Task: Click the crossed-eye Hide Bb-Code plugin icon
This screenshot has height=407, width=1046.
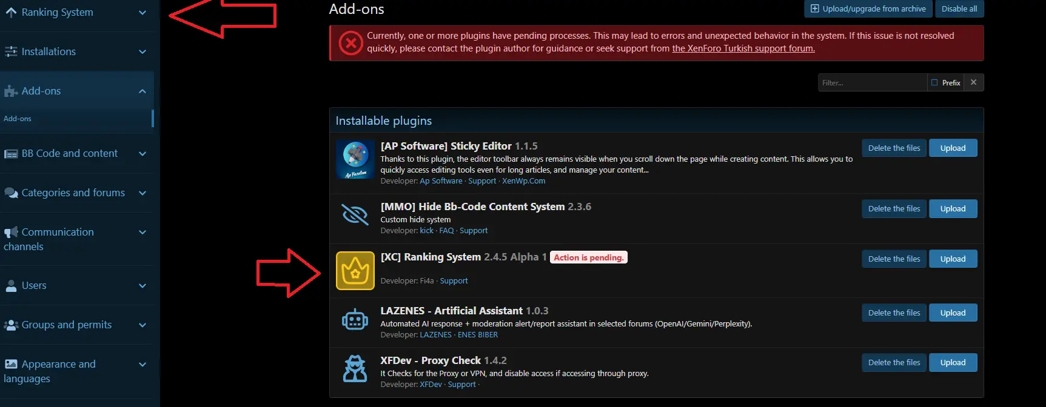Action: [355, 214]
